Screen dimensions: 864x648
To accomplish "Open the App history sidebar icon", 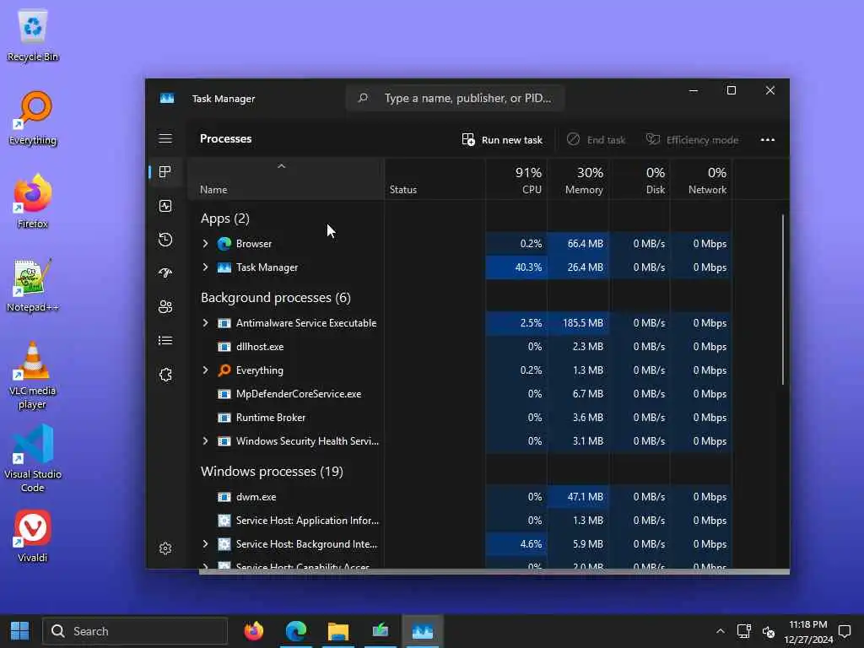I will (165, 240).
